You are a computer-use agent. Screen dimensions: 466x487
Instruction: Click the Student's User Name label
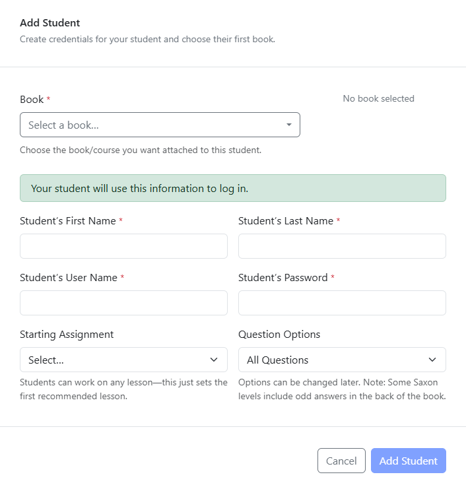click(x=69, y=278)
